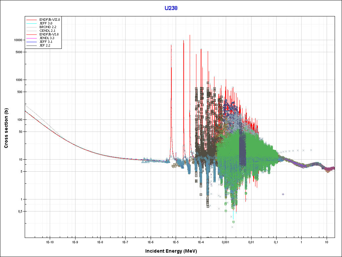This screenshot has height=257, width=342.
Task: Select the JEFF 3.0 legend label
Action: point(46,23)
